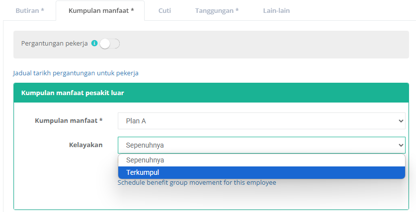Open the Butiran tab
Image resolution: width=416 pixels, height=212 pixels.
coord(30,10)
